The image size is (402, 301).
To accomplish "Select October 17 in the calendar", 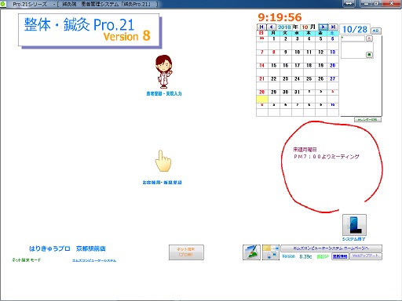I will (x=298, y=65).
